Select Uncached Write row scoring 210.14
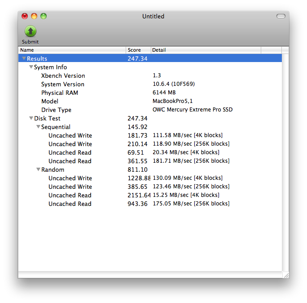 150,144
